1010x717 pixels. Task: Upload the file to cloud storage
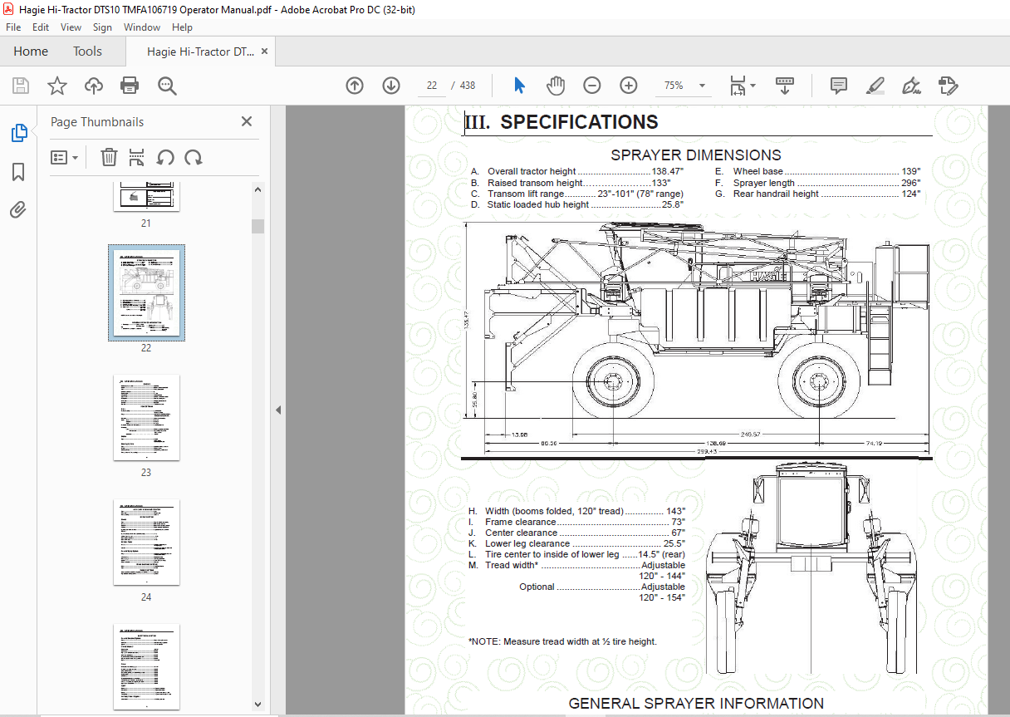(94, 86)
